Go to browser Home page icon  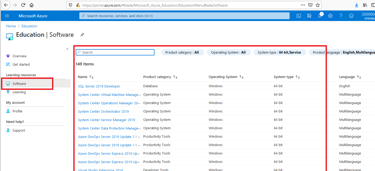pyautogui.click(x=32, y=5)
